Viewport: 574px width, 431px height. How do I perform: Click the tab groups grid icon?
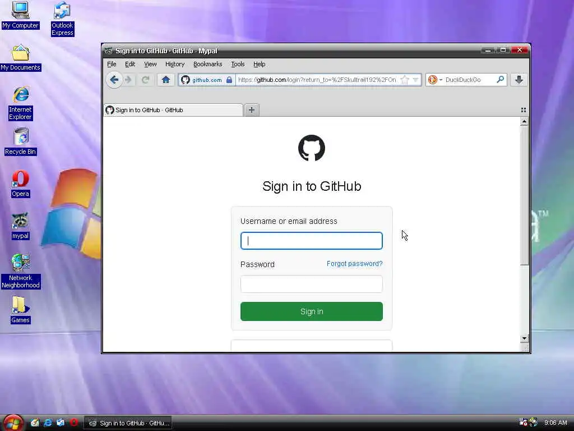point(524,110)
